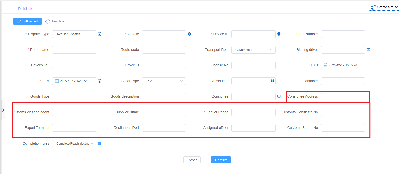Click the plus icon next to Vehicle
Screen dimensions: 399x174
click(189, 34)
